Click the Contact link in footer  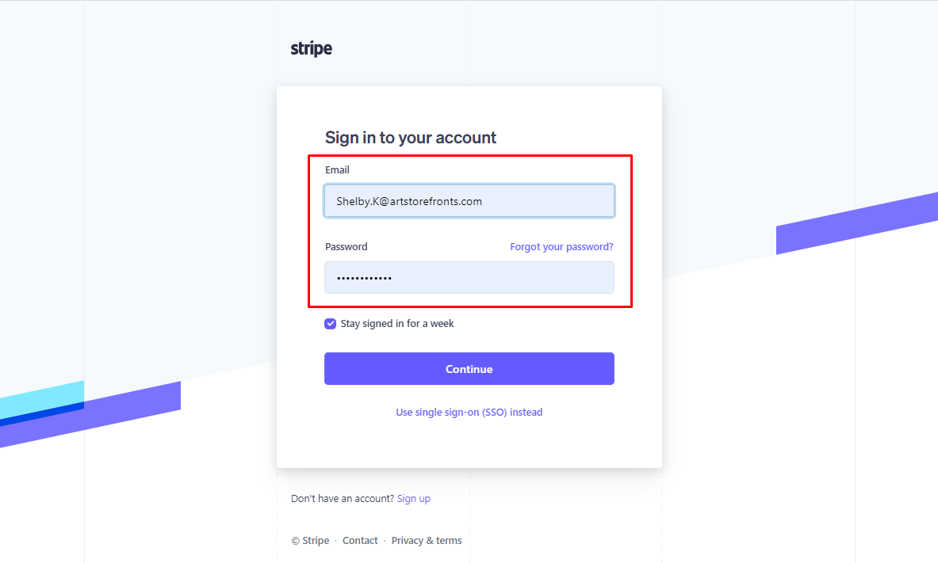click(360, 540)
